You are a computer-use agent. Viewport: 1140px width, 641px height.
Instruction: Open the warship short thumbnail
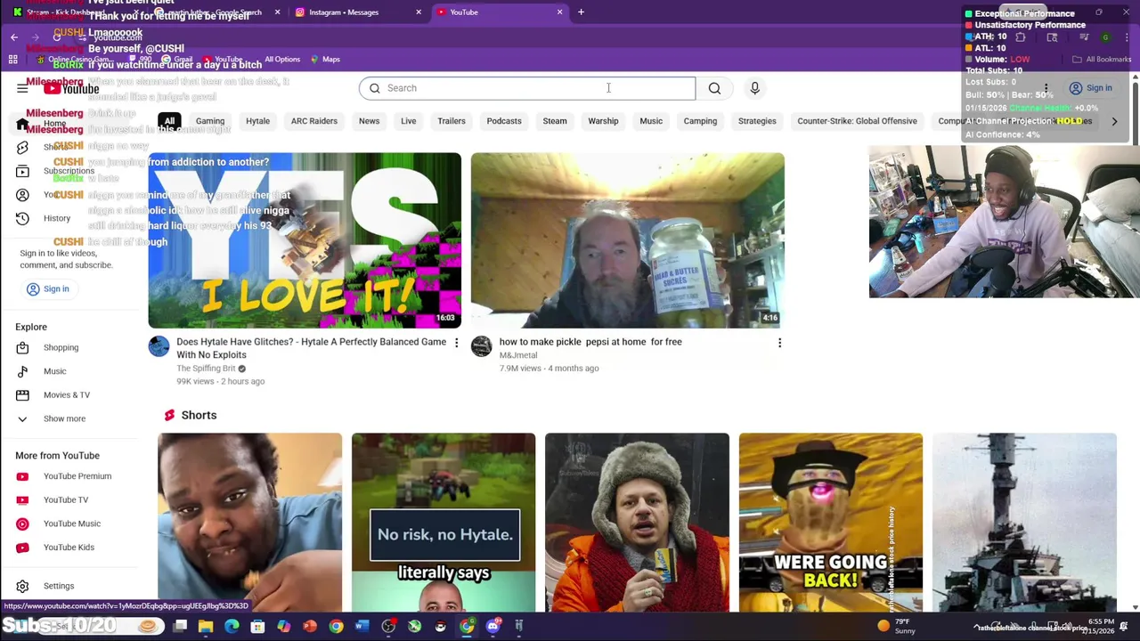click(1024, 523)
